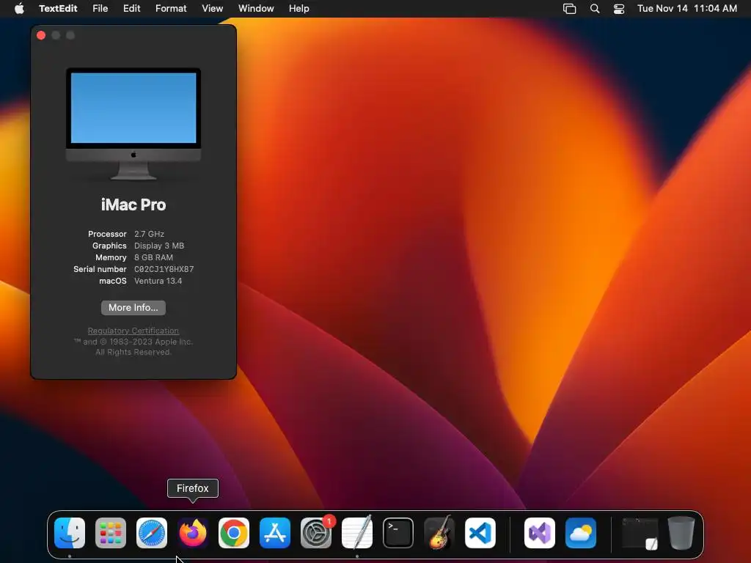The height and width of the screenshot is (563, 751).
Task: Open the View menu
Action: point(212,8)
